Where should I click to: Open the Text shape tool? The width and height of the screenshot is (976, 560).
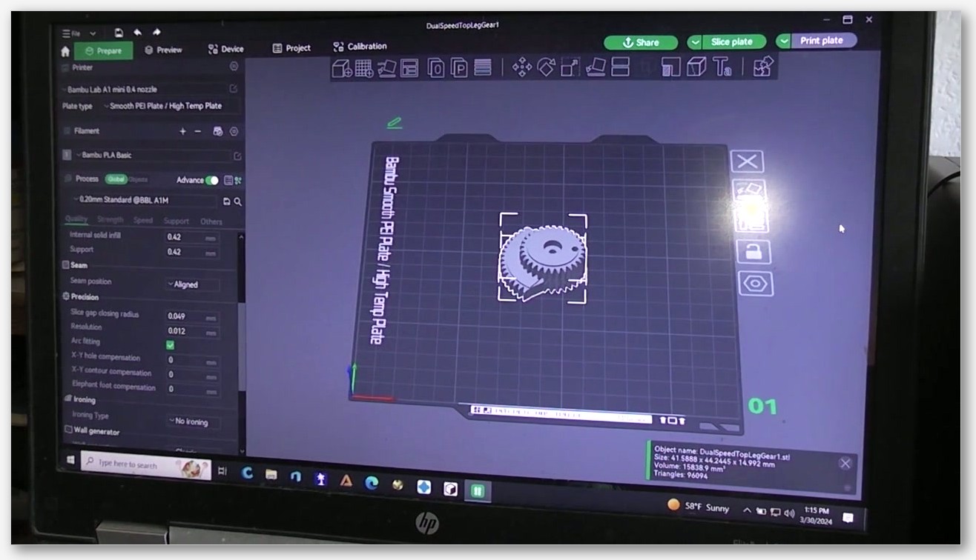tap(722, 67)
